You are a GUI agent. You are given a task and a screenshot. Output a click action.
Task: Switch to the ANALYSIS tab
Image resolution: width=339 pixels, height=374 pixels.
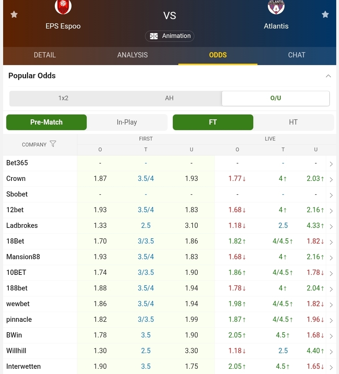[132, 55]
